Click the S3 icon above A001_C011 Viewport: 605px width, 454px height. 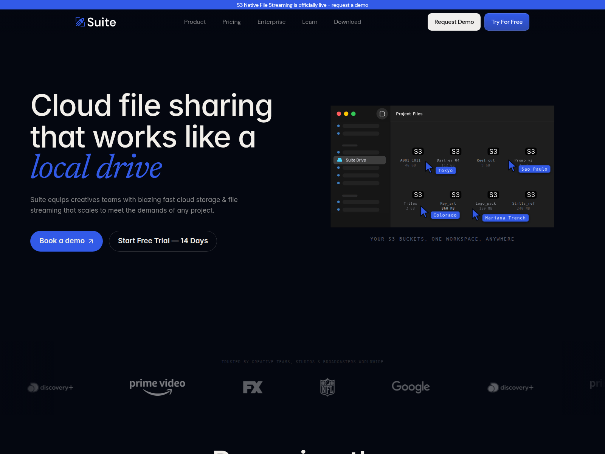418,151
